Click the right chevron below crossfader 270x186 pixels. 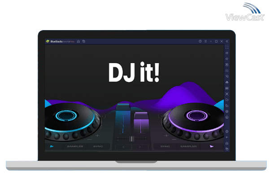140,147
